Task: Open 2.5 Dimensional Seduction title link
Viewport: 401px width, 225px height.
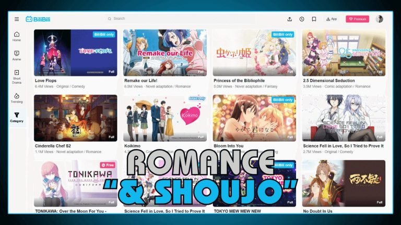Action: (x=328, y=81)
